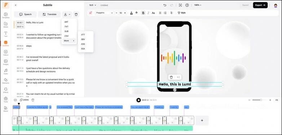Open the Videos sidebar panel
The height and width of the screenshot is (135, 282).
coord(6,53)
